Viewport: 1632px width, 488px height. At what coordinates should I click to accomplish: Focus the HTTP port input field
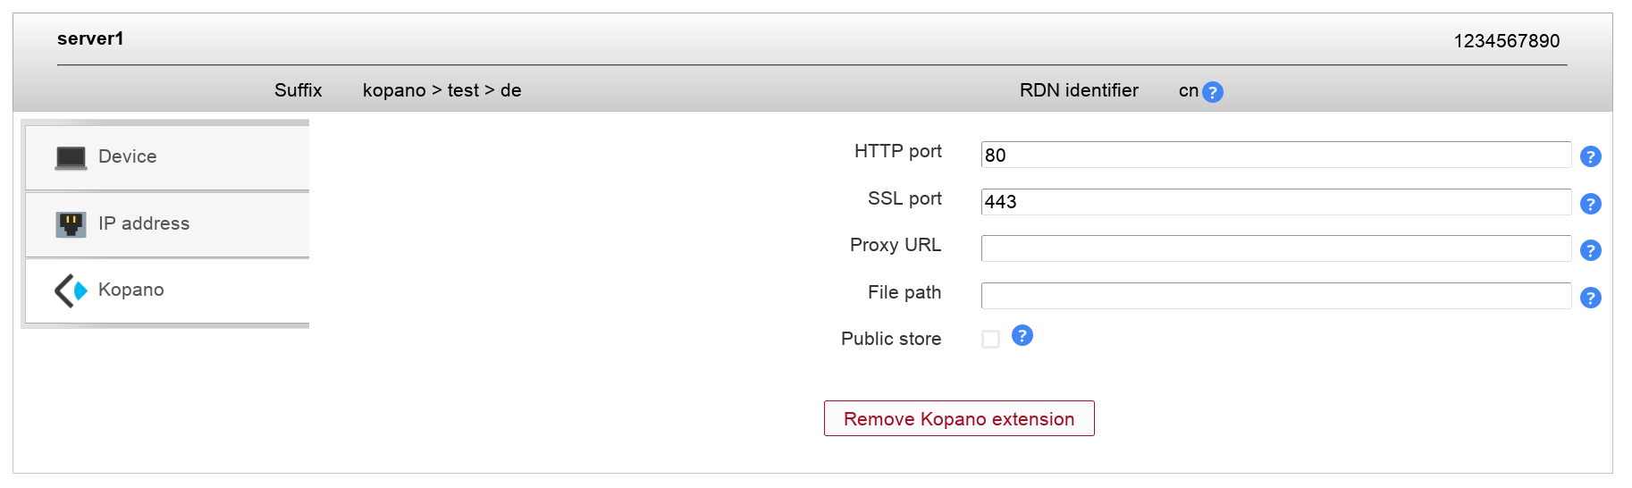pyautogui.click(x=1275, y=155)
